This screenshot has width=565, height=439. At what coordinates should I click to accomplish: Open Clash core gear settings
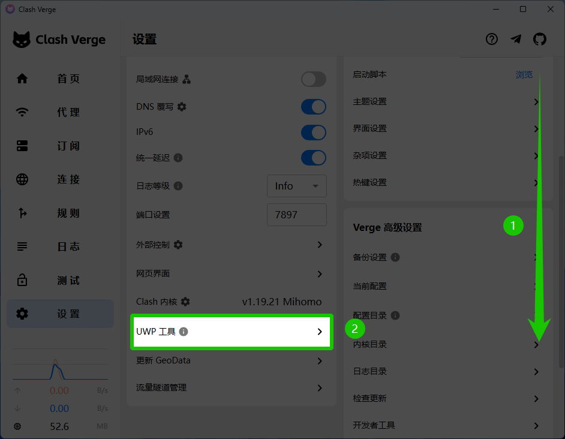(185, 302)
